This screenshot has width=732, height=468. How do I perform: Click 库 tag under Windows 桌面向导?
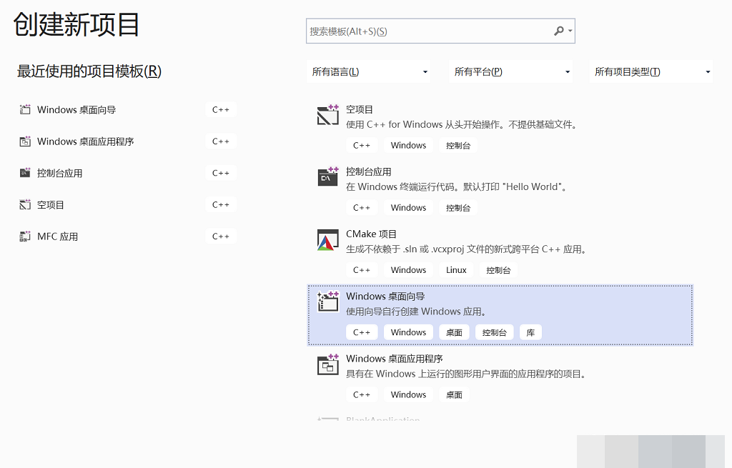tap(531, 332)
